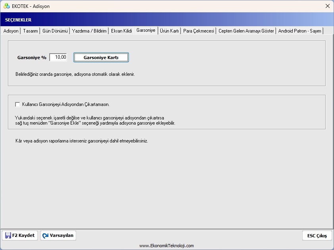
Task: Click the www.EkonomikTeknoloji.com link
Action: 167,246
